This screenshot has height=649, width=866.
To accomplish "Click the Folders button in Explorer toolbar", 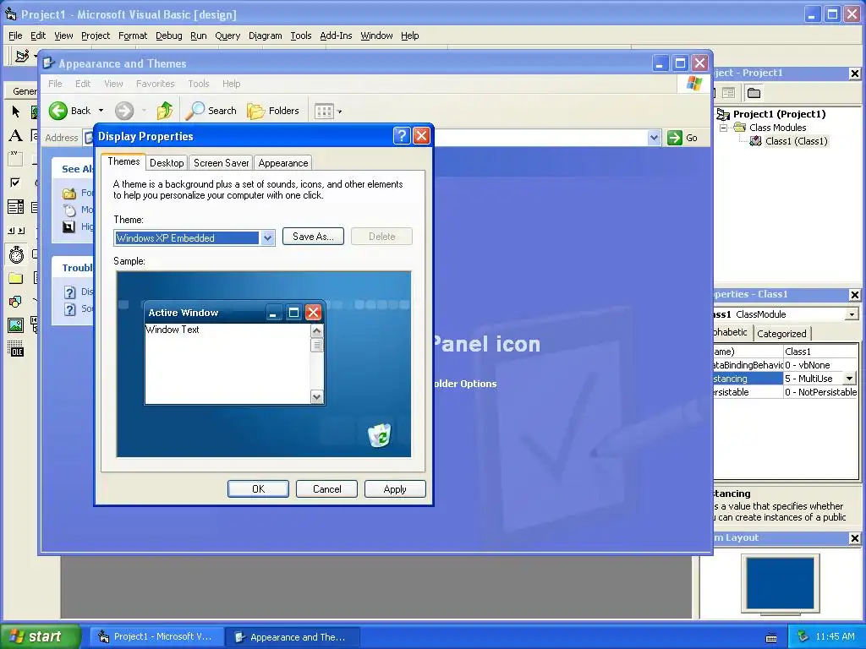I will 273,111.
